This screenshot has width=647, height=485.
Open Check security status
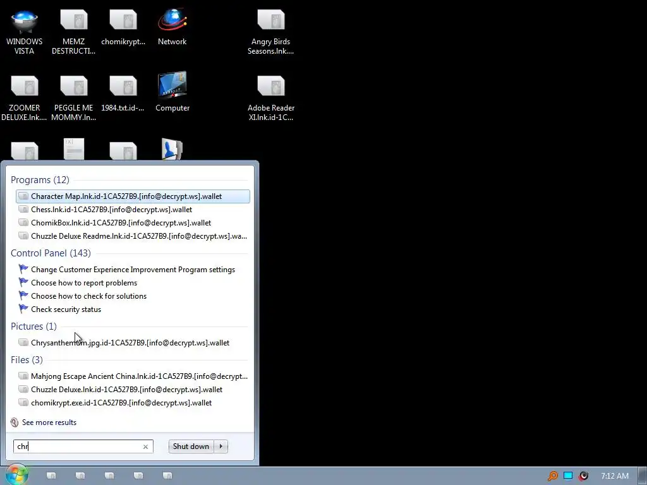pyautogui.click(x=133, y=309)
